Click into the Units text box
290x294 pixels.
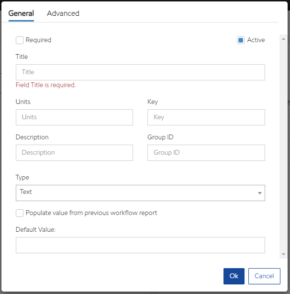74,117
